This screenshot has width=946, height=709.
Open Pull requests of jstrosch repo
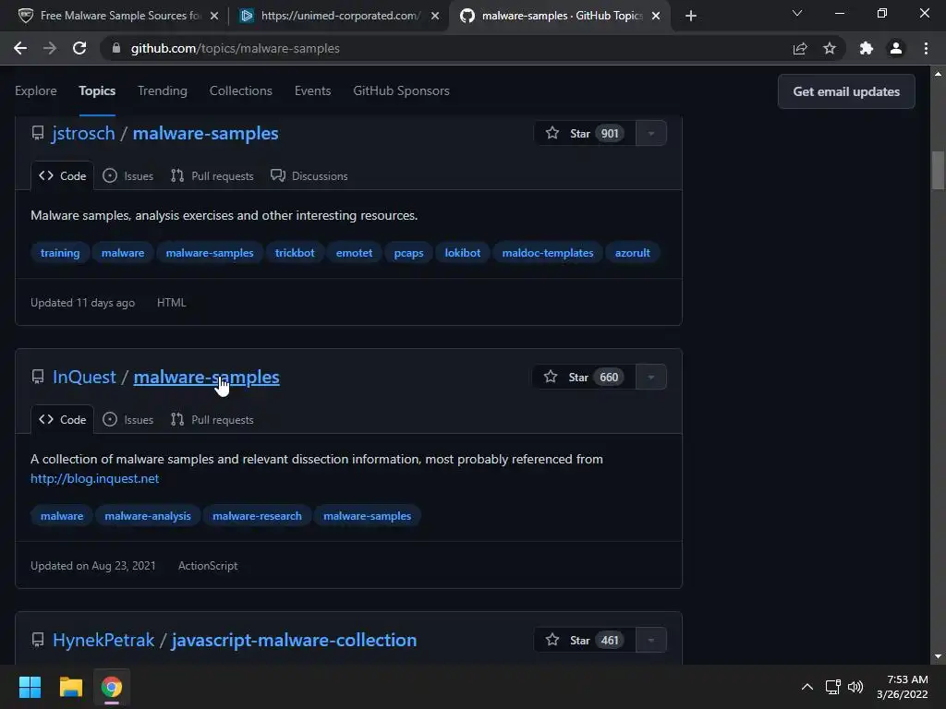pos(212,176)
